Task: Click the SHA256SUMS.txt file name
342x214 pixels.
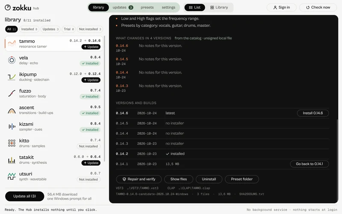Action: (x=251, y=194)
